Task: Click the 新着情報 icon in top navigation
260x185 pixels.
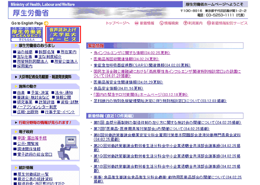Action: [136, 23]
